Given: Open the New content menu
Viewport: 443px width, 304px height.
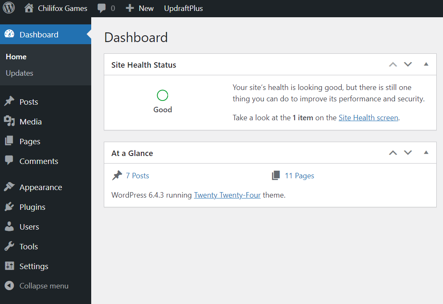Looking at the screenshot, I should click(140, 8).
